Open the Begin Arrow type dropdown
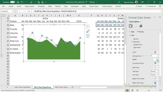 click(156, 78)
